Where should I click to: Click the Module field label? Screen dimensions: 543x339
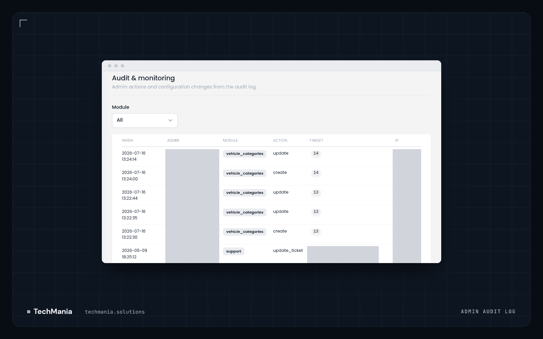[x=120, y=107]
